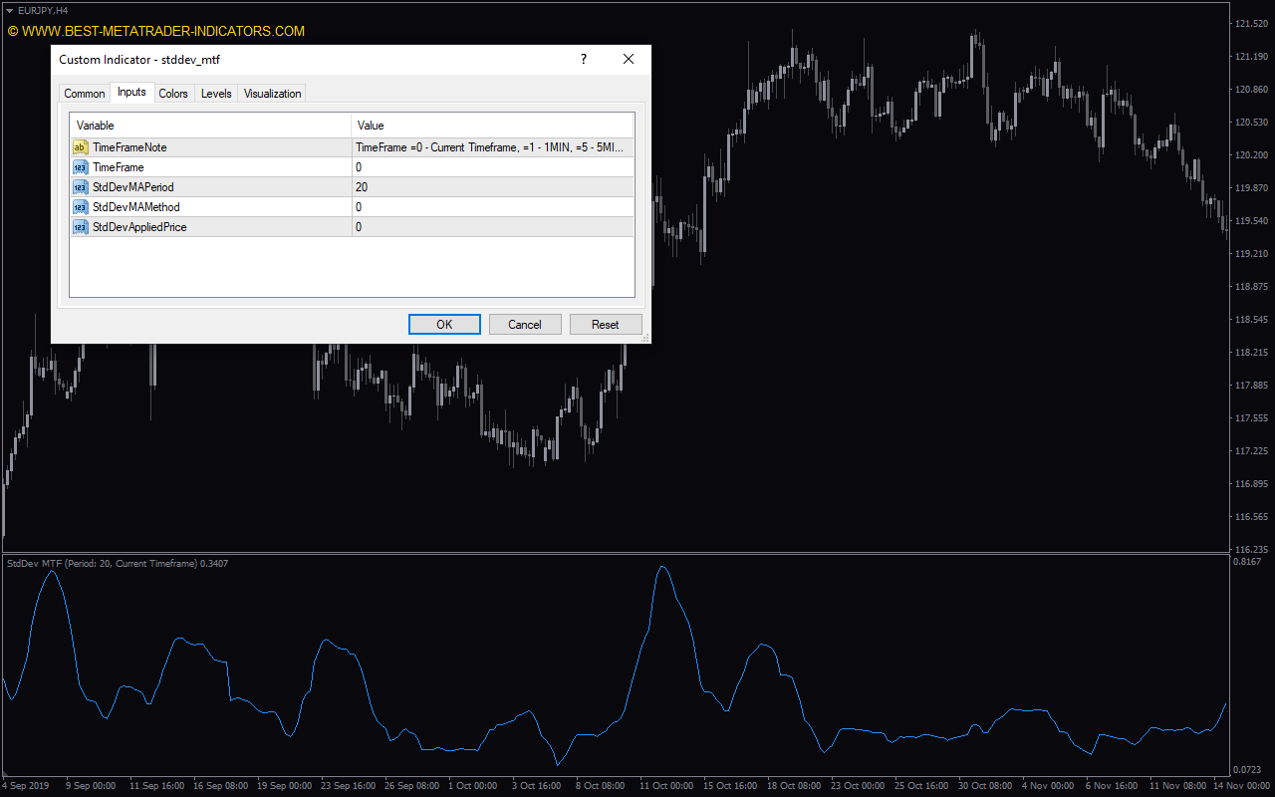Select the StdDevAppliedPrice variable name
Image resolution: width=1275 pixels, height=797 pixels.
point(139,227)
